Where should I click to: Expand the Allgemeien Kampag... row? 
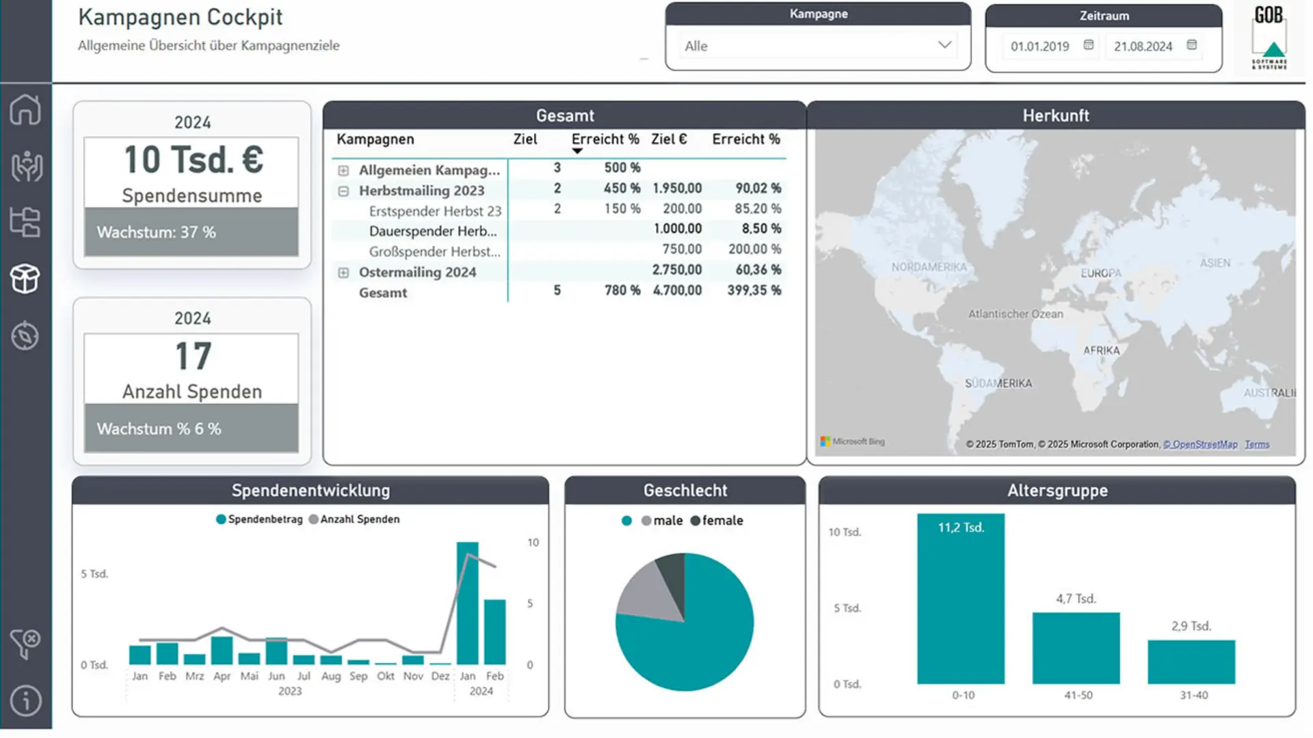point(343,170)
